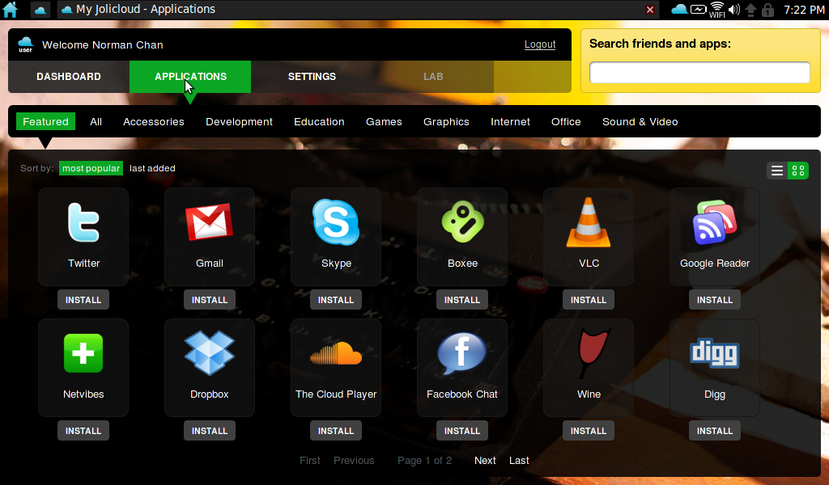Install VLC
829x485 pixels.
[x=589, y=300]
